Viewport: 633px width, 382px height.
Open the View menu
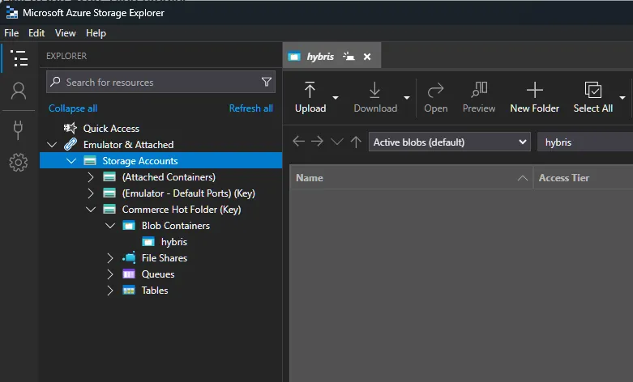tap(66, 33)
